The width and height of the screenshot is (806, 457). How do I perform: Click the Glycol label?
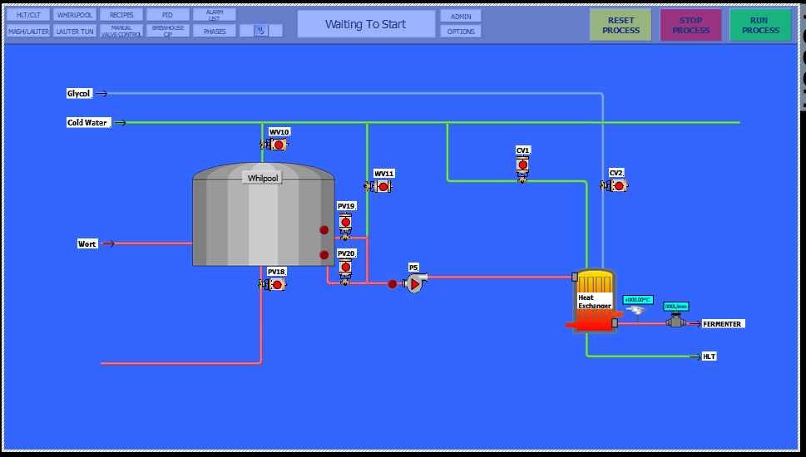pyautogui.click(x=79, y=93)
